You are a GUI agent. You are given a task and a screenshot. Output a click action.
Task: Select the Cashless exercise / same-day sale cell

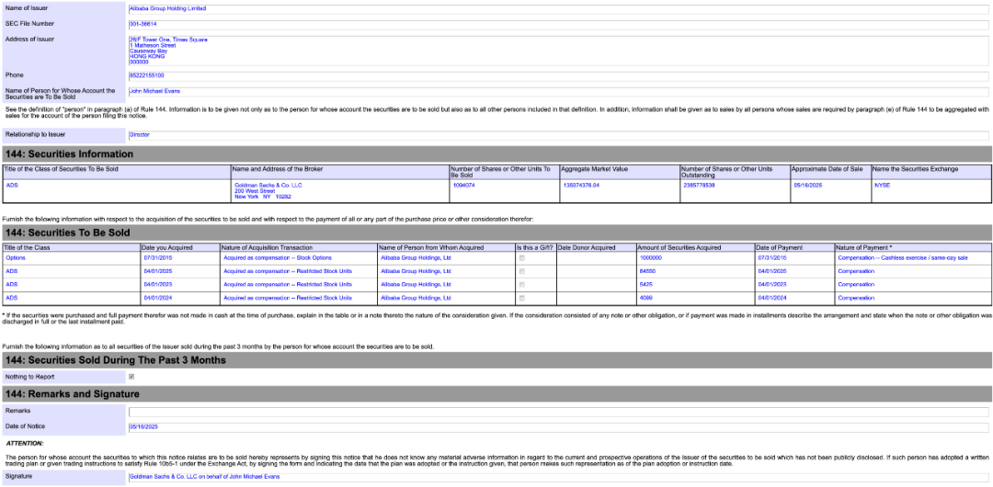click(913, 258)
